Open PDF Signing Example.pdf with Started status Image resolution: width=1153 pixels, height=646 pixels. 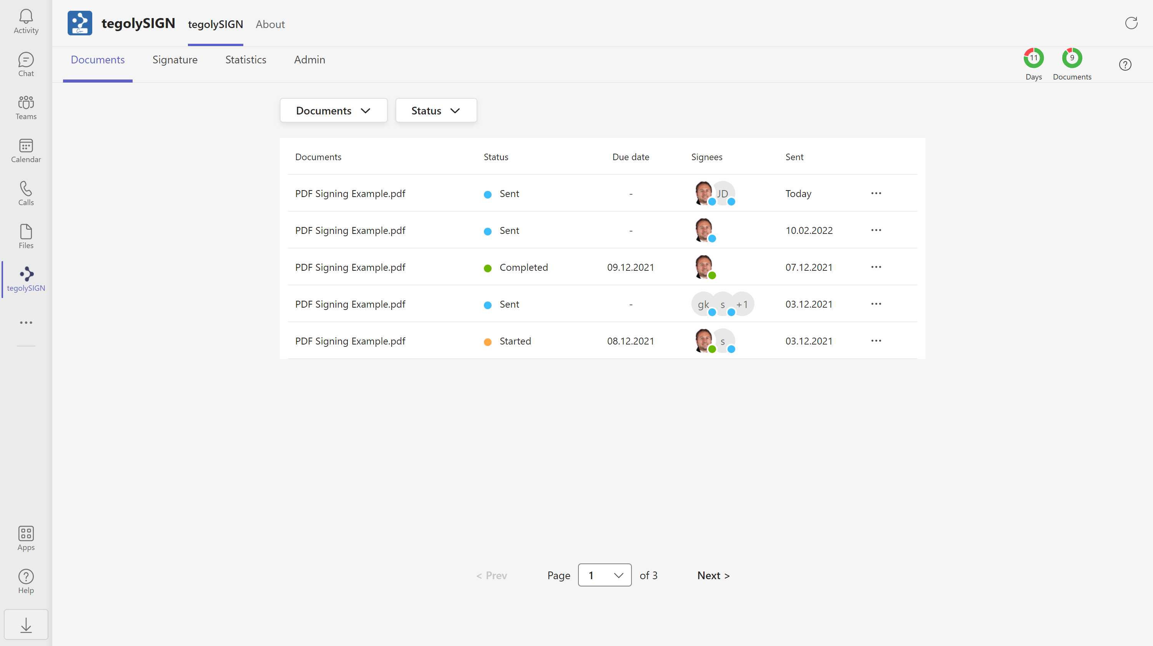point(350,341)
